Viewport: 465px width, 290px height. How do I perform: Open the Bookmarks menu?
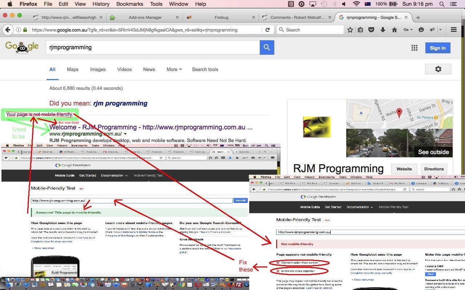[130, 4]
